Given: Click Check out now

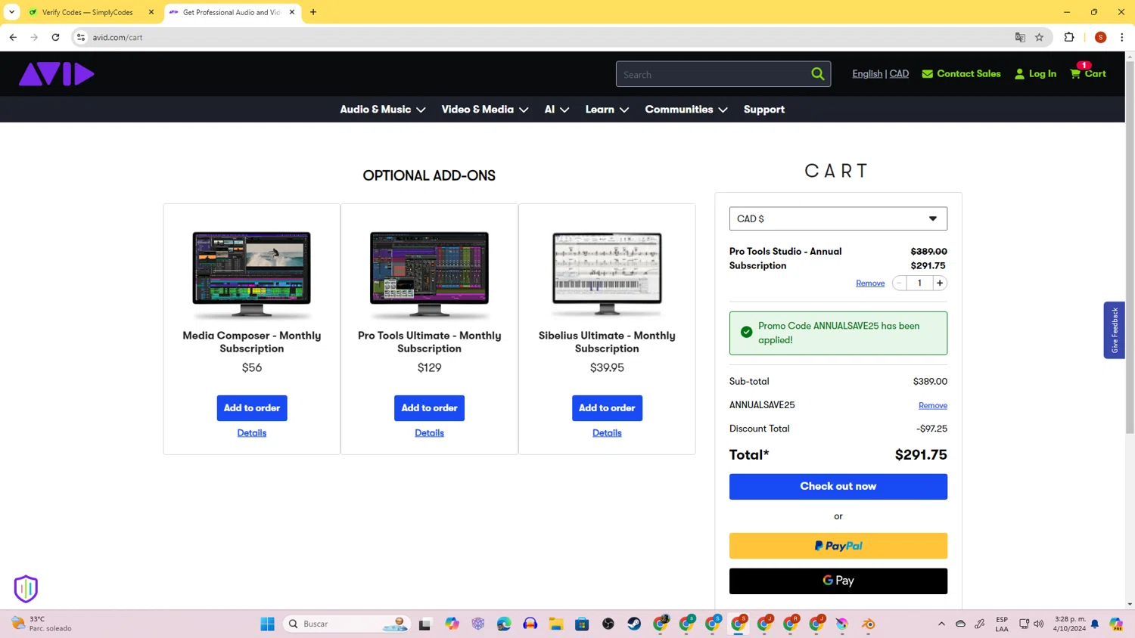Looking at the screenshot, I should tap(838, 487).
